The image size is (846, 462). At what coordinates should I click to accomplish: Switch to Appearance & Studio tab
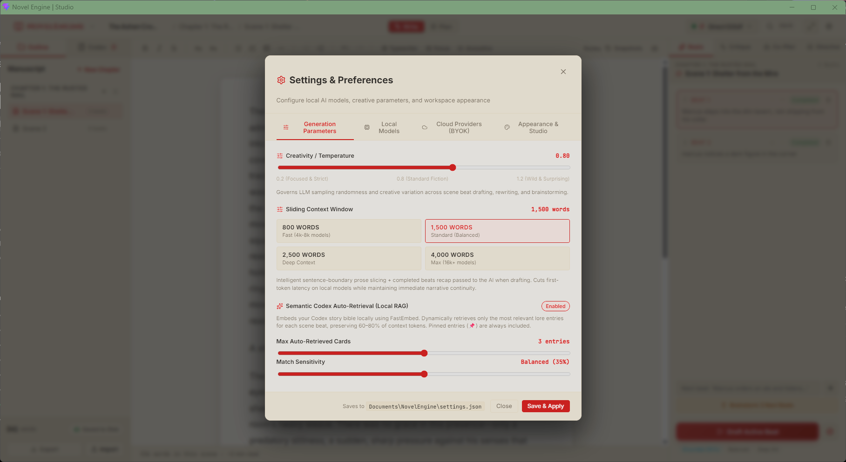click(532, 127)
